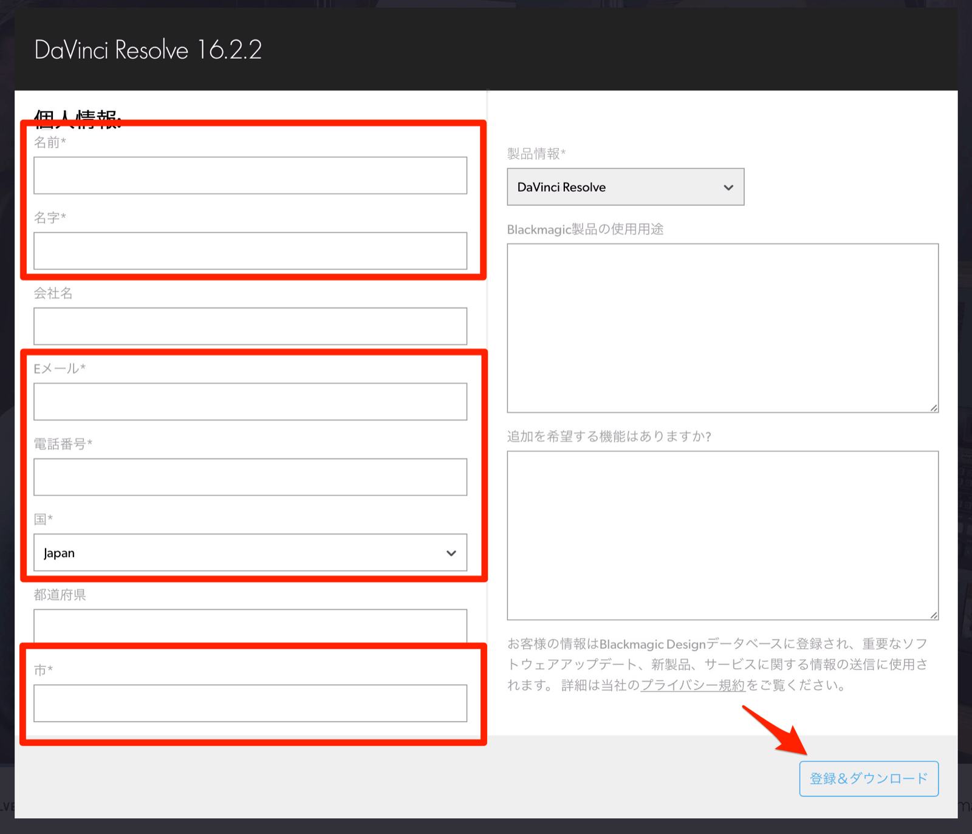Click the DaVinci Resolve 16.2.2 title text
The image size is (972, 834).
tap(148, 50)
